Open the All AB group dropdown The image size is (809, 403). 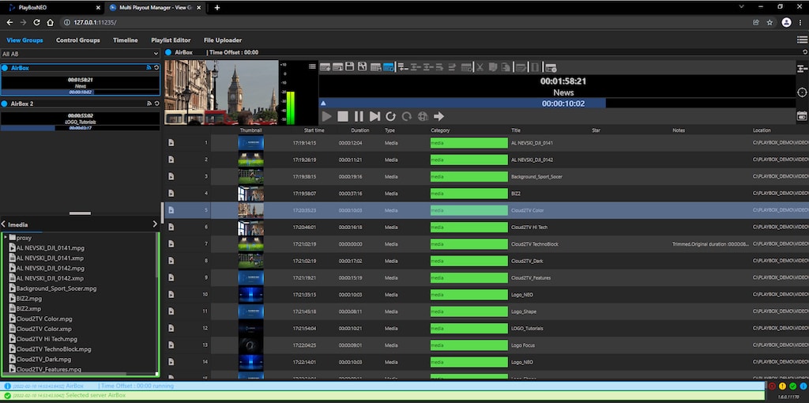80,54
